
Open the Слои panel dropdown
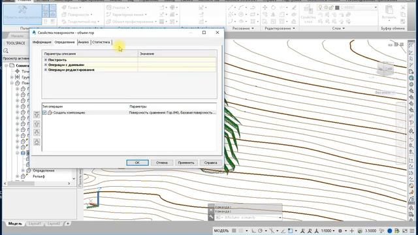coord(338,28)
